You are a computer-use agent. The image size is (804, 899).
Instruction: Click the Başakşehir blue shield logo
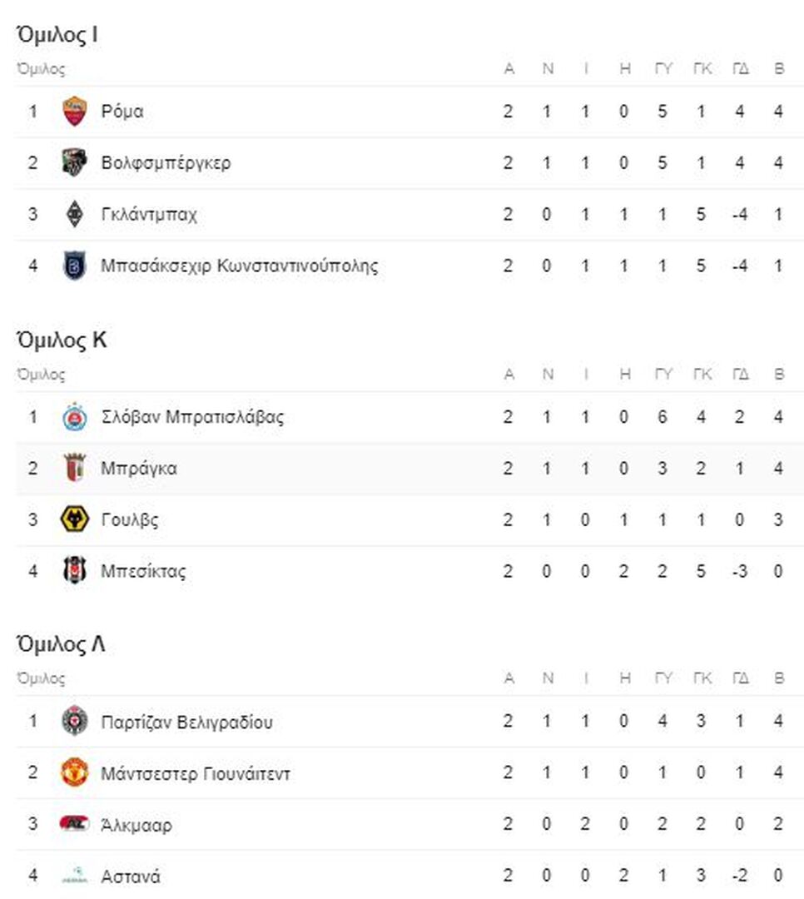pyautogui.click(x=75, y=266)
